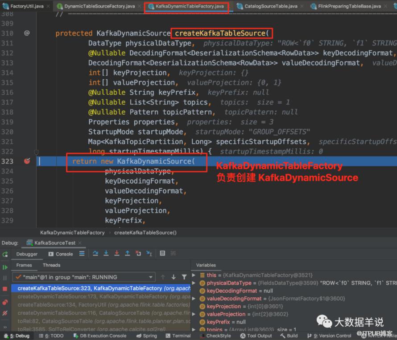397x340 pixels.
Task: Select the next frame down arrow
Action: pos(174,277)
